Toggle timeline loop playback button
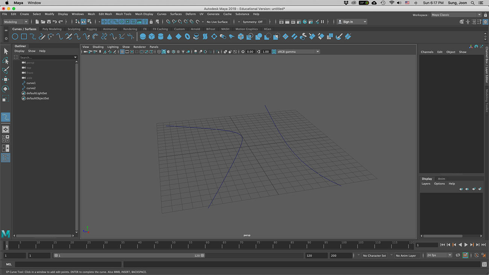The height and width of the screenshot is (275, 489). (458, 255)
